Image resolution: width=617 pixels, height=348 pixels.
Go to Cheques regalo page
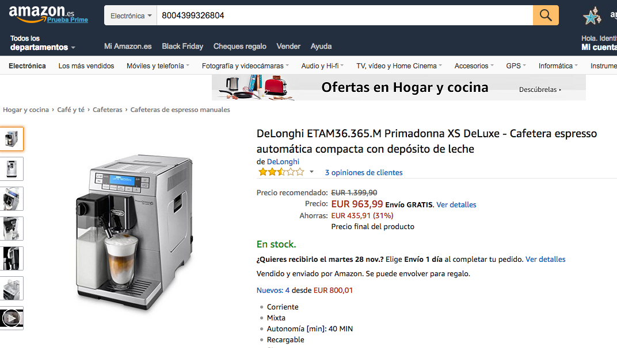239,47
